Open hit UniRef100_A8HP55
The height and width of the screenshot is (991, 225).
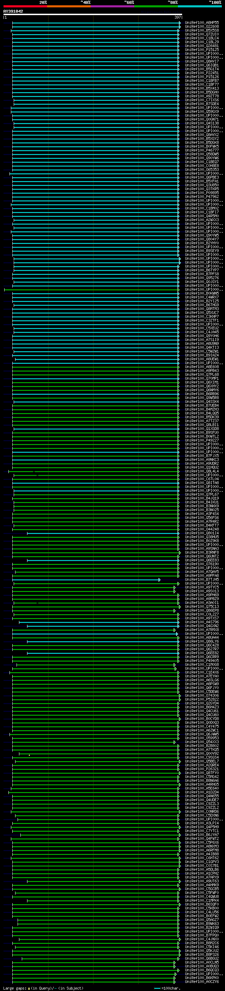(202, 23)
